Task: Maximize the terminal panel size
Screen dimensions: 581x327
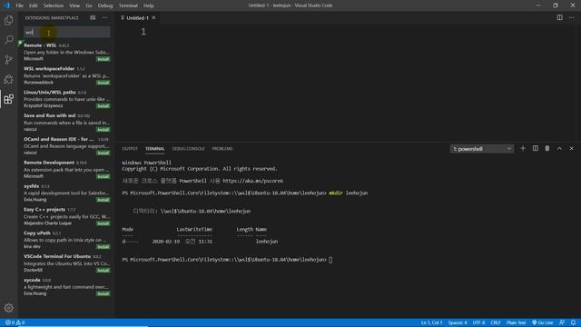Action: point(559,148)
